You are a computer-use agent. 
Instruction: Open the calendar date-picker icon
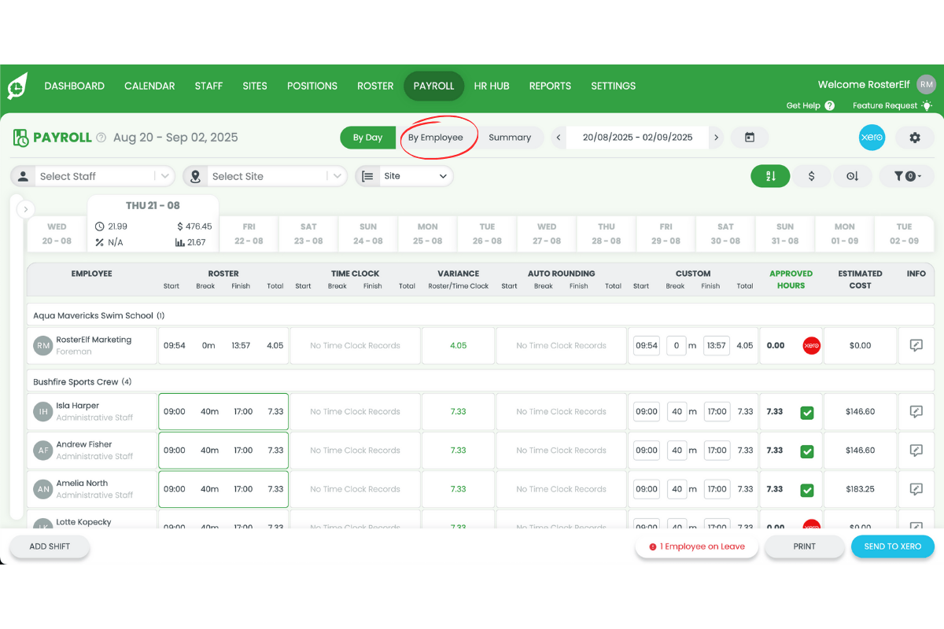coord(750,137)
